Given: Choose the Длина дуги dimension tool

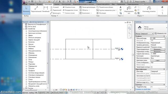Looking at the screenshot, I should click(55, 13).
